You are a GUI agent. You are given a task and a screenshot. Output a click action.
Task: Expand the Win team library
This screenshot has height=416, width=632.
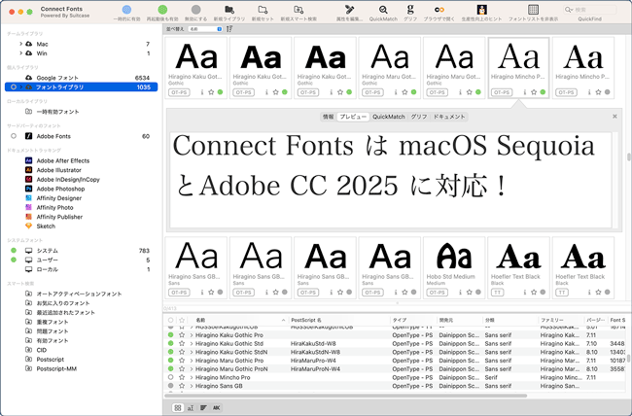pos(21,53)
